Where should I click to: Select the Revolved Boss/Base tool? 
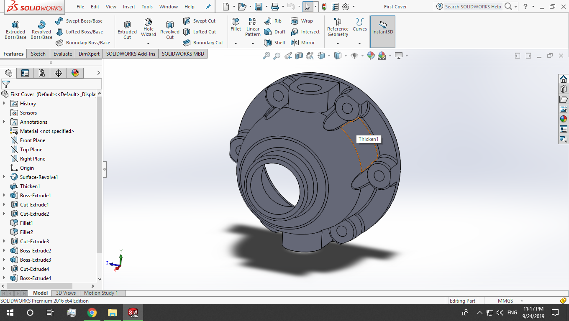[x=41, y=30]
